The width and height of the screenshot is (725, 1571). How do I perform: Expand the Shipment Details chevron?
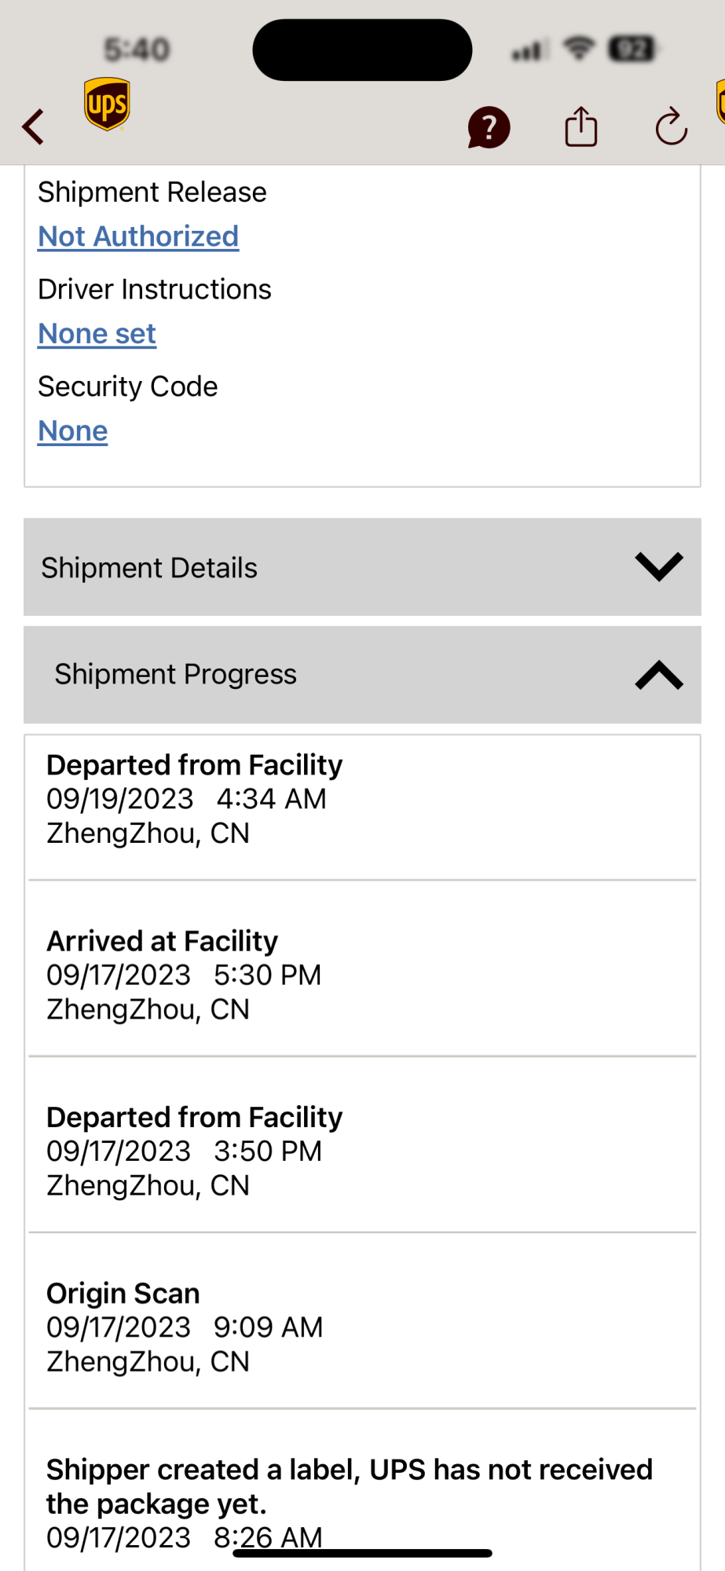pyautogui.click(x=659, y=566)
